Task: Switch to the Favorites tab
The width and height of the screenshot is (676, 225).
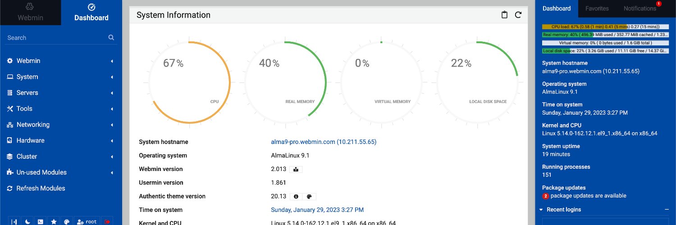Action: click(597, 9)
